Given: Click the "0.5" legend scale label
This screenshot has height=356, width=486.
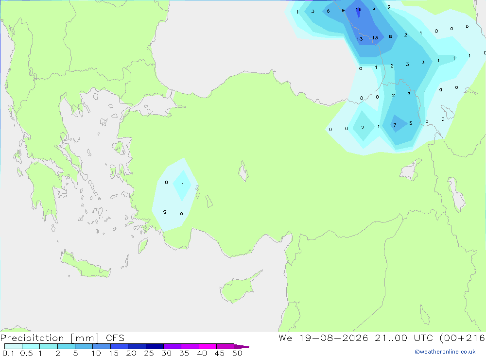Looking at the screenshot, I should click(x=26, y=353).
